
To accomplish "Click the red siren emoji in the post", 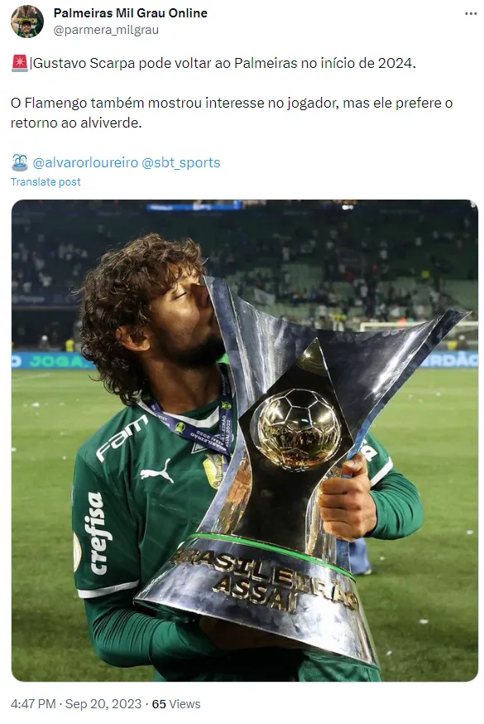I will [x=19, y=63].
